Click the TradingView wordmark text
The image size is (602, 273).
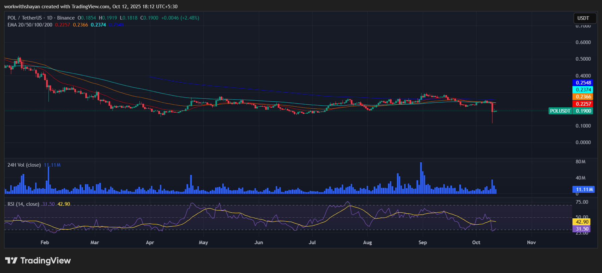[x=45, y=261]
